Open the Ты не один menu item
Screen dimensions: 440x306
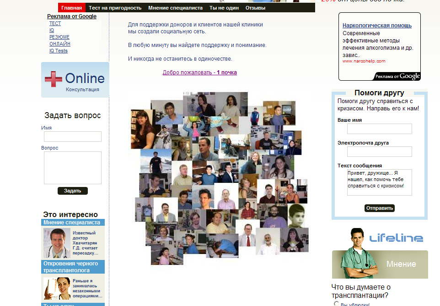tap(224, 8)
